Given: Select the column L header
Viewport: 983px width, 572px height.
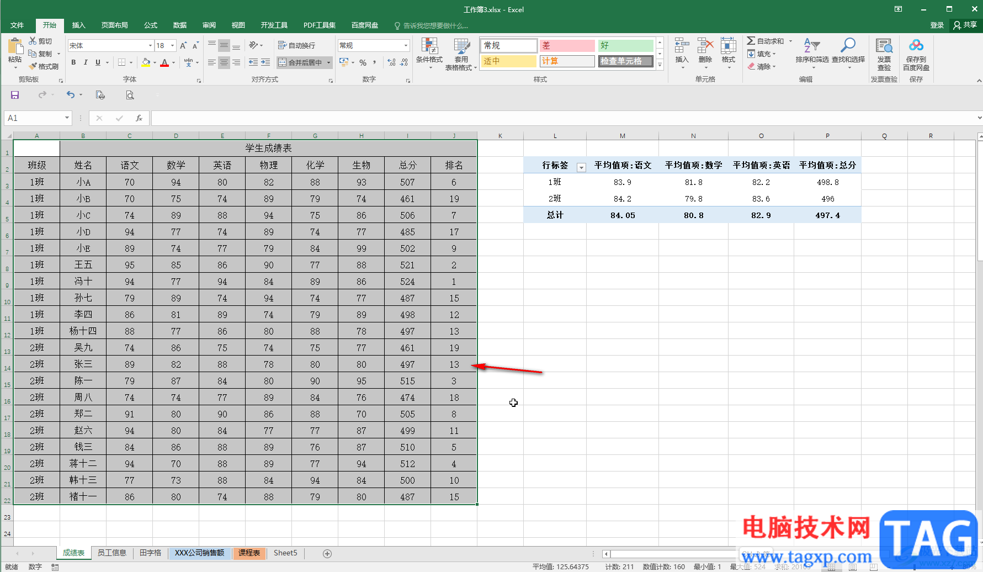Looking at the screenshot, I should pyautogui.click(x=555, y=135).
